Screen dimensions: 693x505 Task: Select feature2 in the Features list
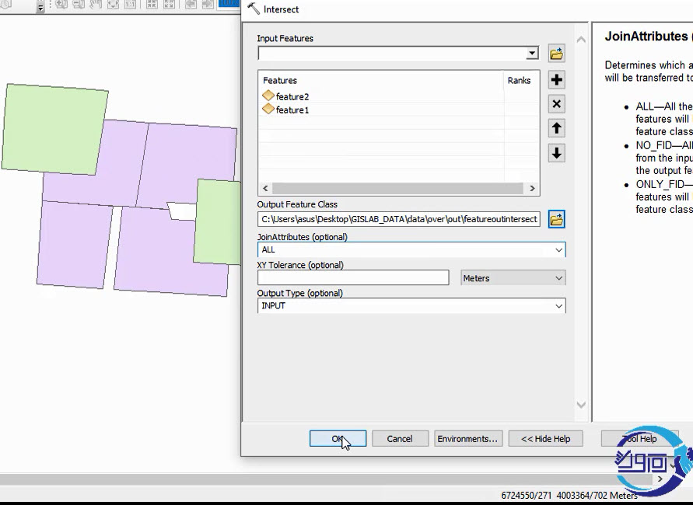click(292, 96)
